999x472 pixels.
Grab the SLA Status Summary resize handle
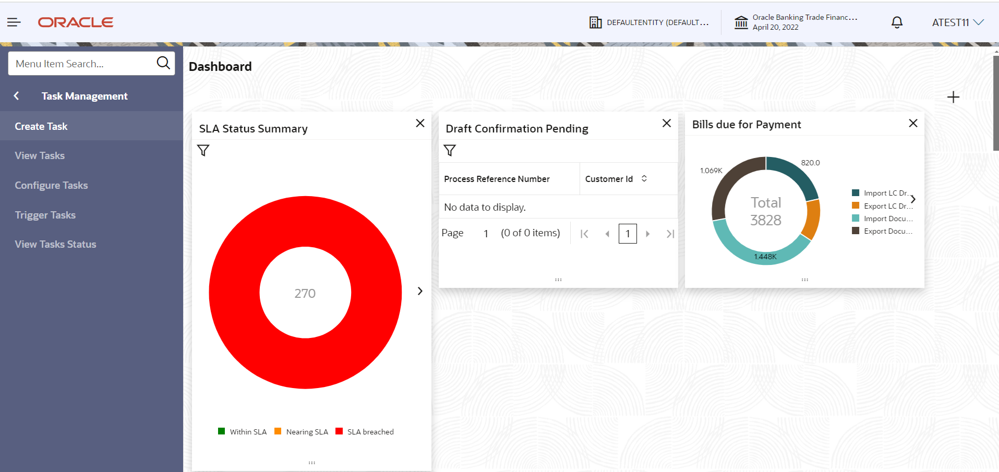click(311, 463)
